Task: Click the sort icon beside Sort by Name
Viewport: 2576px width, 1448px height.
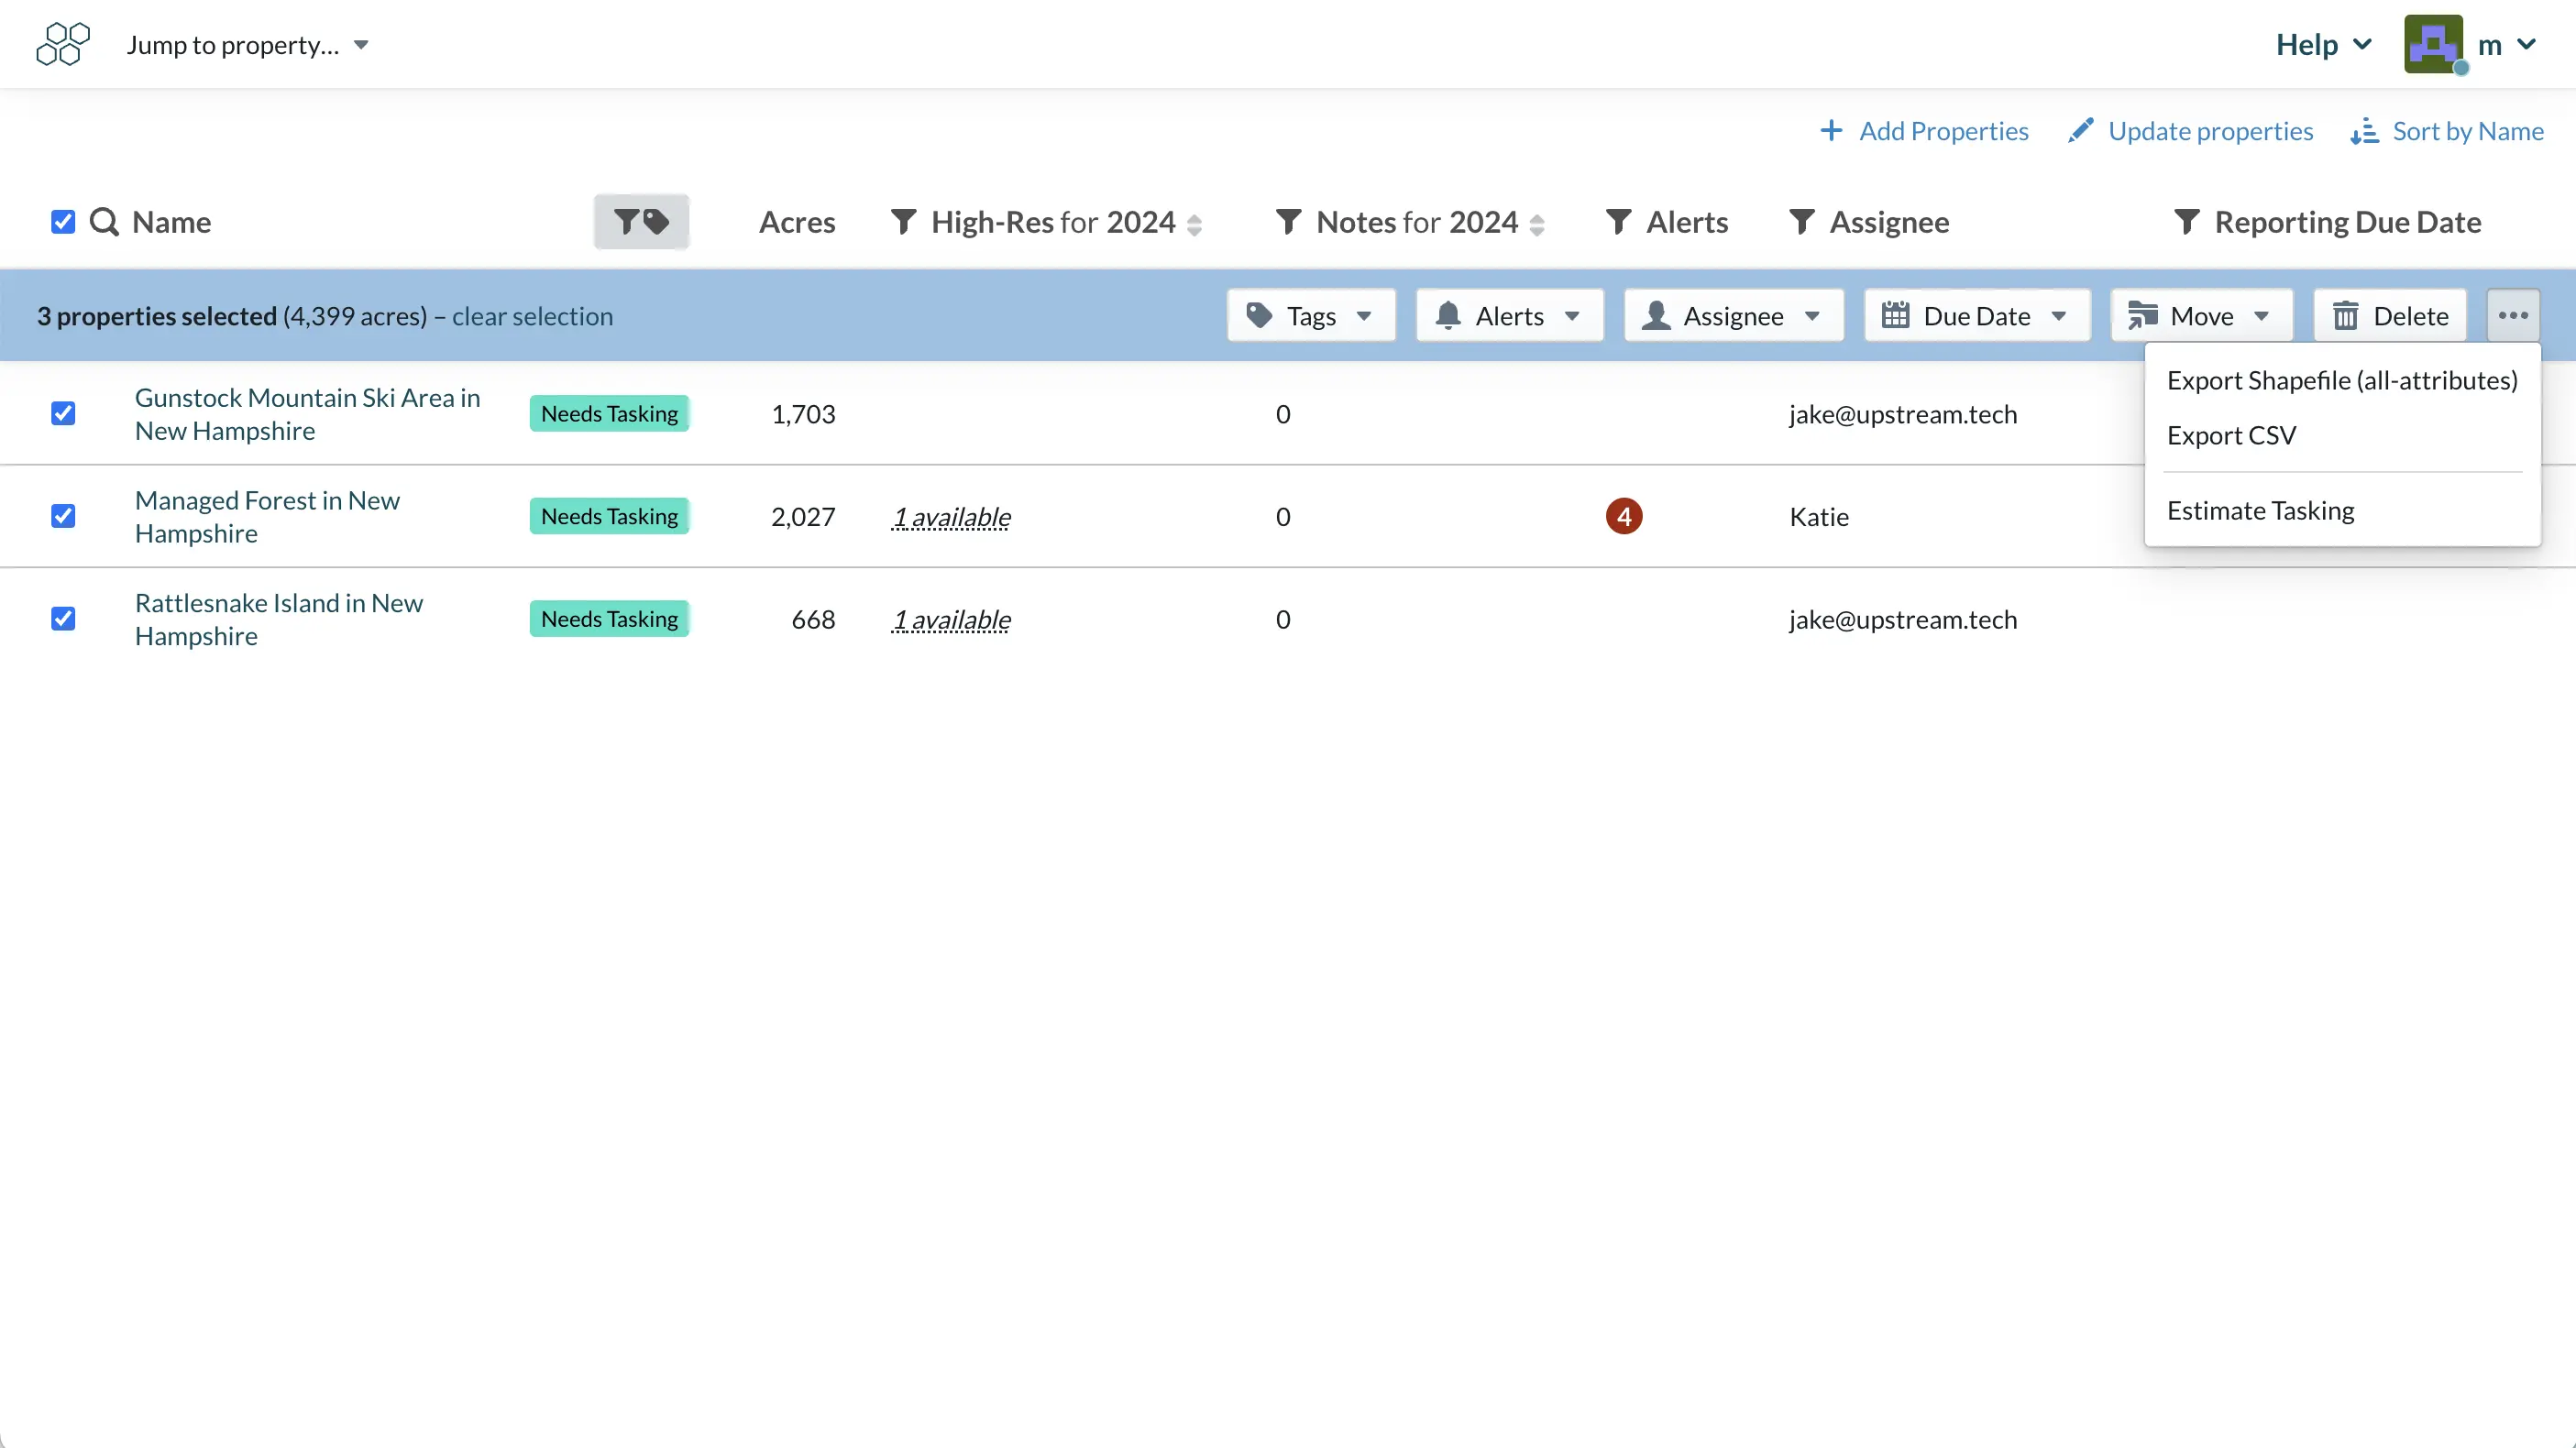Action: point(2364,131)
